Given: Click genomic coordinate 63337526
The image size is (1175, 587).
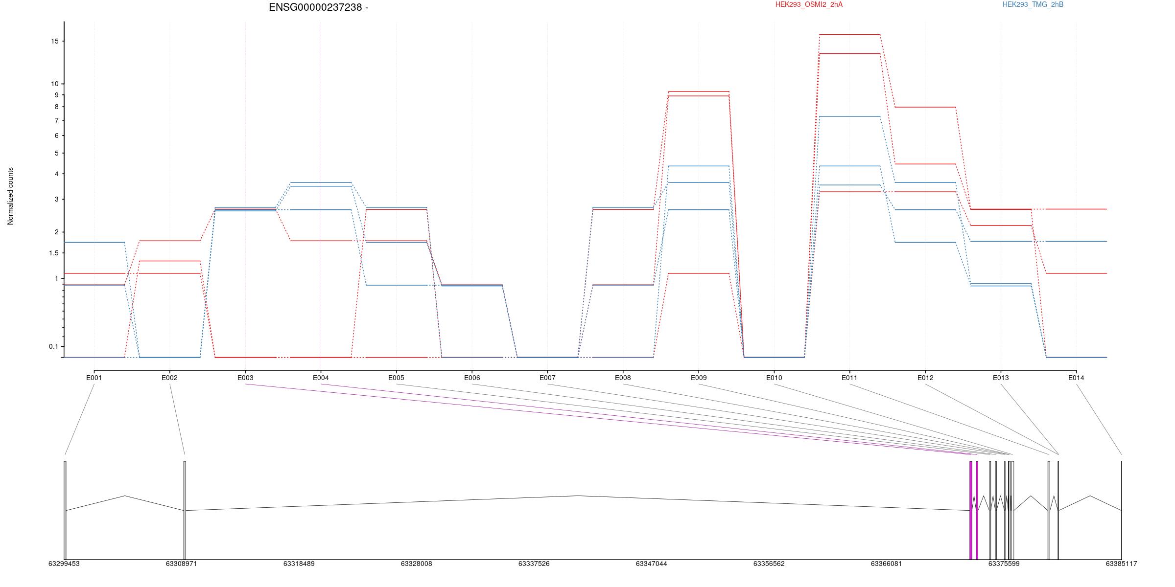Looking at the screenshot, I should pos(534,564).
